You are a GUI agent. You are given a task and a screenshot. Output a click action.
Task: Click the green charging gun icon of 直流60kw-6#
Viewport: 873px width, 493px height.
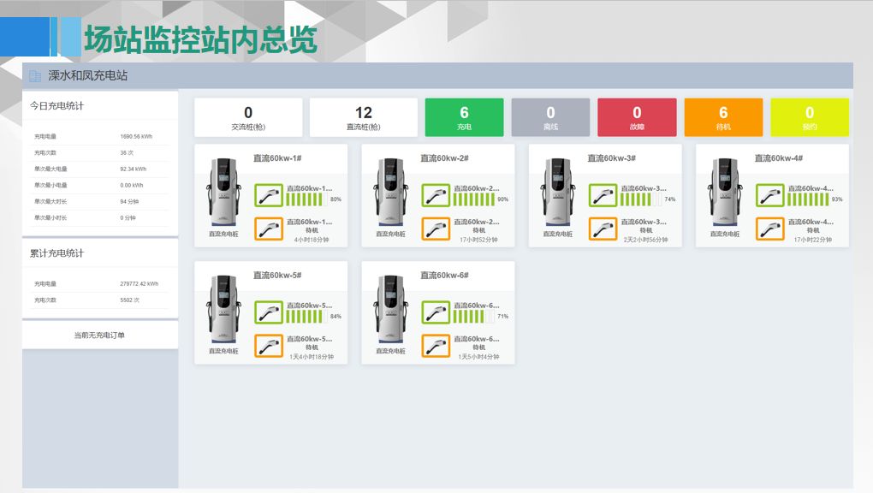436,312
